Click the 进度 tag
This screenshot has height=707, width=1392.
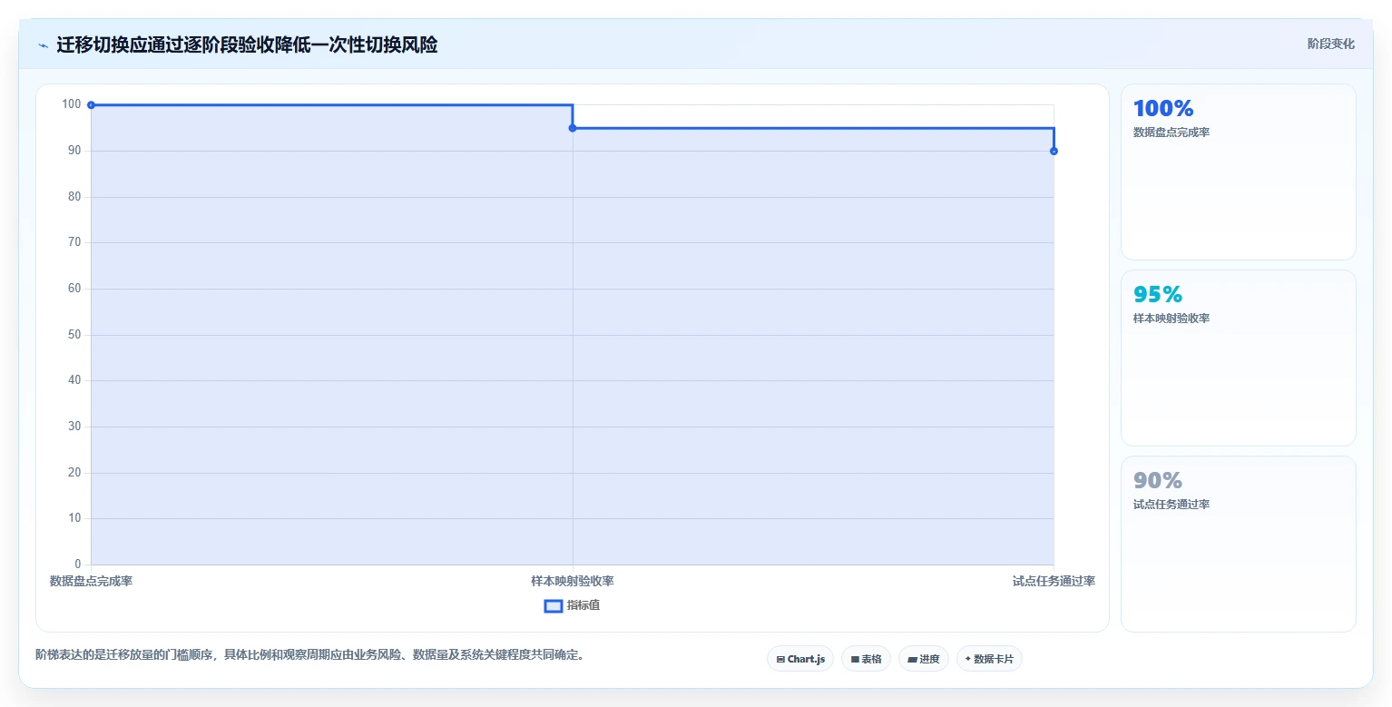coord(924,659)
